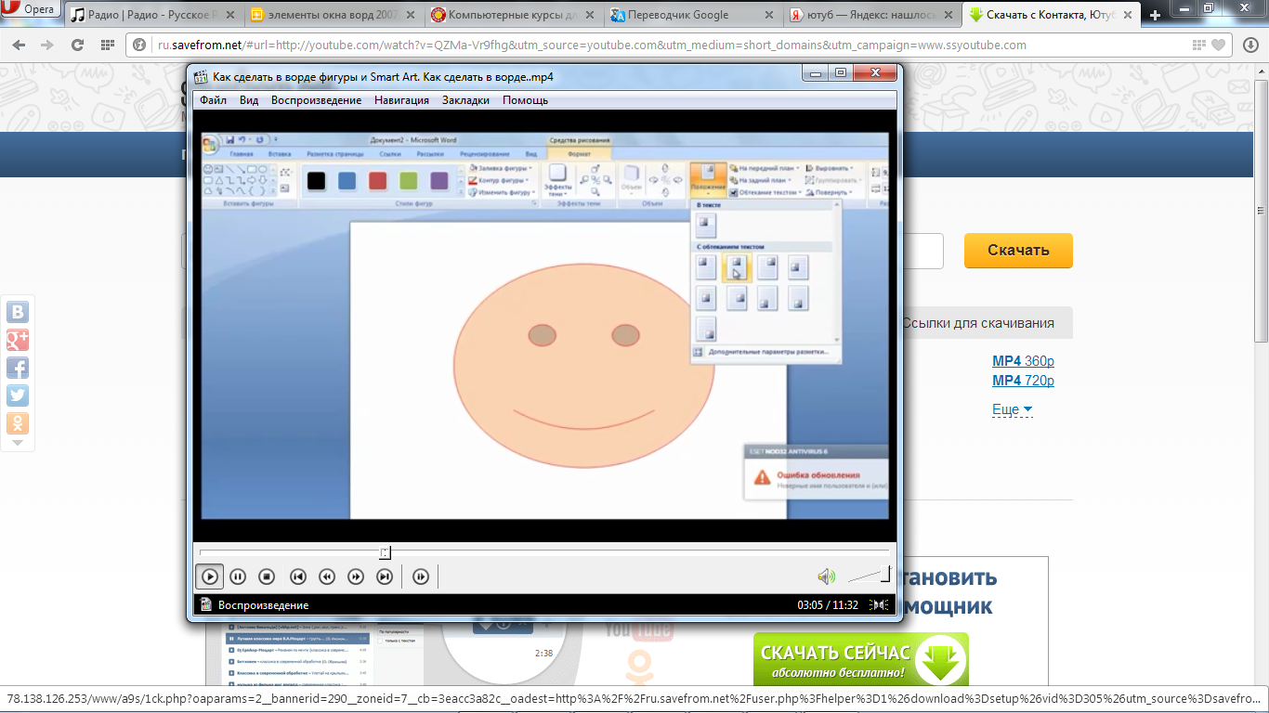Open the Помощь menu
Image resolution: width=1269 pixels, height=713 pixels.
point(525,100)
